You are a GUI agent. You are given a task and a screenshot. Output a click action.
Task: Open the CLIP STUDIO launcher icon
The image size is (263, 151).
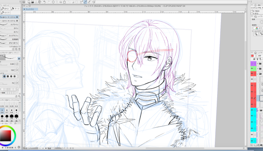coord(24,2)
